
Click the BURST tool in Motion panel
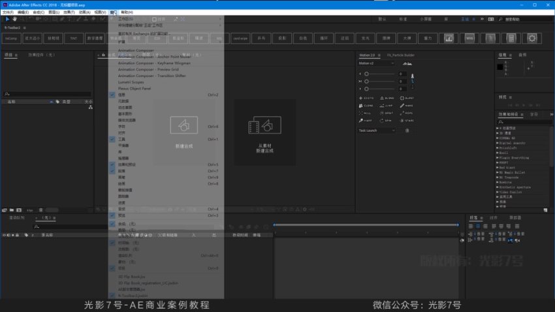[x=407, y=98]
